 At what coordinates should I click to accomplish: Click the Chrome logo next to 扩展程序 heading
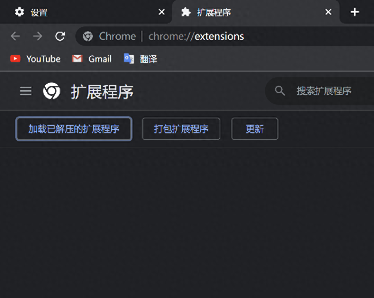tap(52, 91)
